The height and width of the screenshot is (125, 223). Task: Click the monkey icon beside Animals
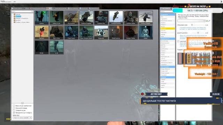(x=14, y=15)
